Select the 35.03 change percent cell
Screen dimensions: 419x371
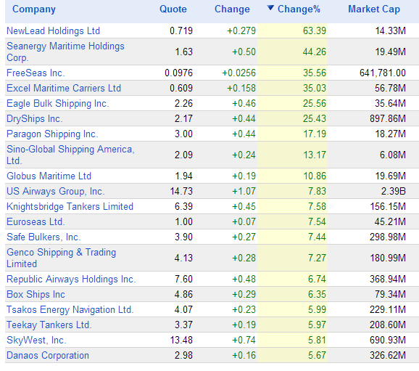[315, 88]
